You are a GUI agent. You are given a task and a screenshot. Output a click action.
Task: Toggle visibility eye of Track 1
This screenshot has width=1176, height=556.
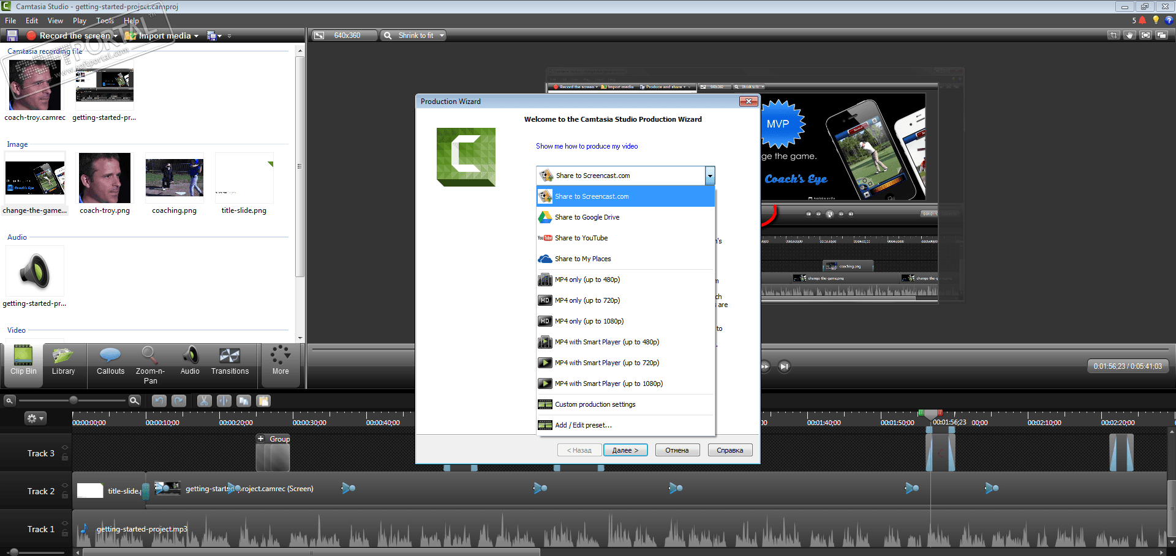[65, 523]
